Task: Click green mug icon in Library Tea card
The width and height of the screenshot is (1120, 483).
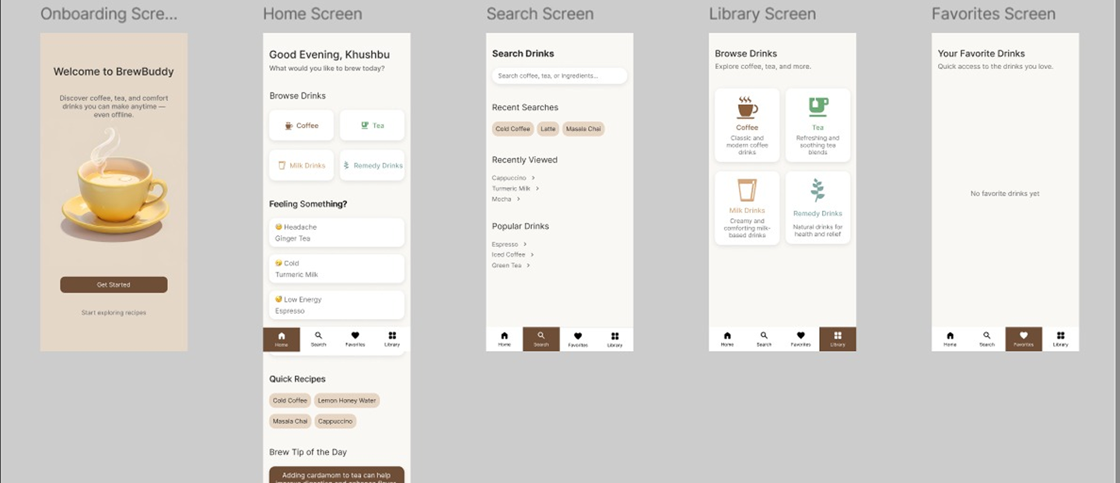Action: [818, 107]
